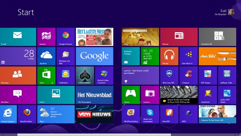Open the E-mail tile

coord(18,37)
